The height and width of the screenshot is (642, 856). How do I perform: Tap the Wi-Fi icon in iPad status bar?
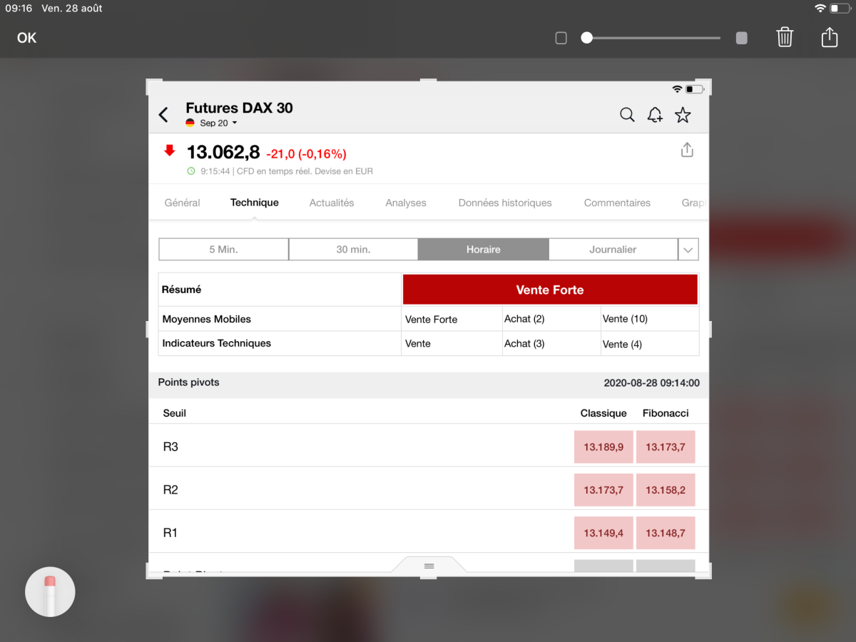click(x=820, y=8)
